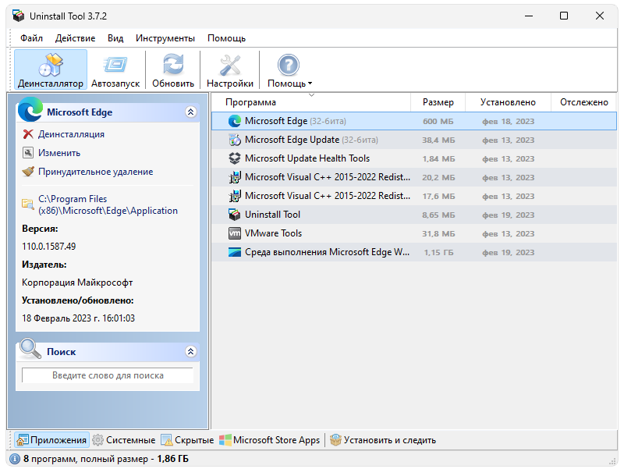Collapse the Поиск search panel
Viewport: 624px width, 469px height.
[190, 352]
